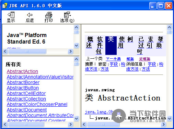Screen dimensions: 174x129
Task: Go to the 帮助 (Help) navigation tab
Action: [160, 43]
